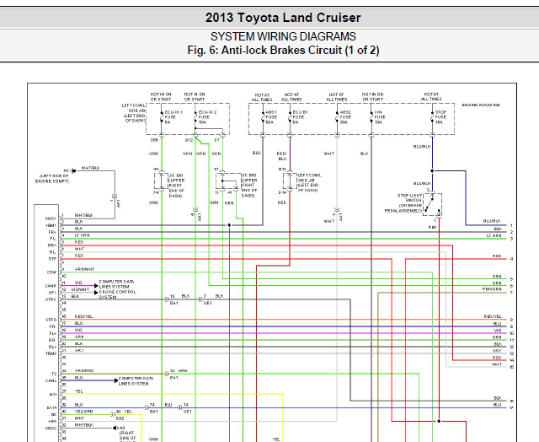The height and width of the screenshot is (442, 539).
Task: Select the FR+ pin label
Action: click(52, 232)
